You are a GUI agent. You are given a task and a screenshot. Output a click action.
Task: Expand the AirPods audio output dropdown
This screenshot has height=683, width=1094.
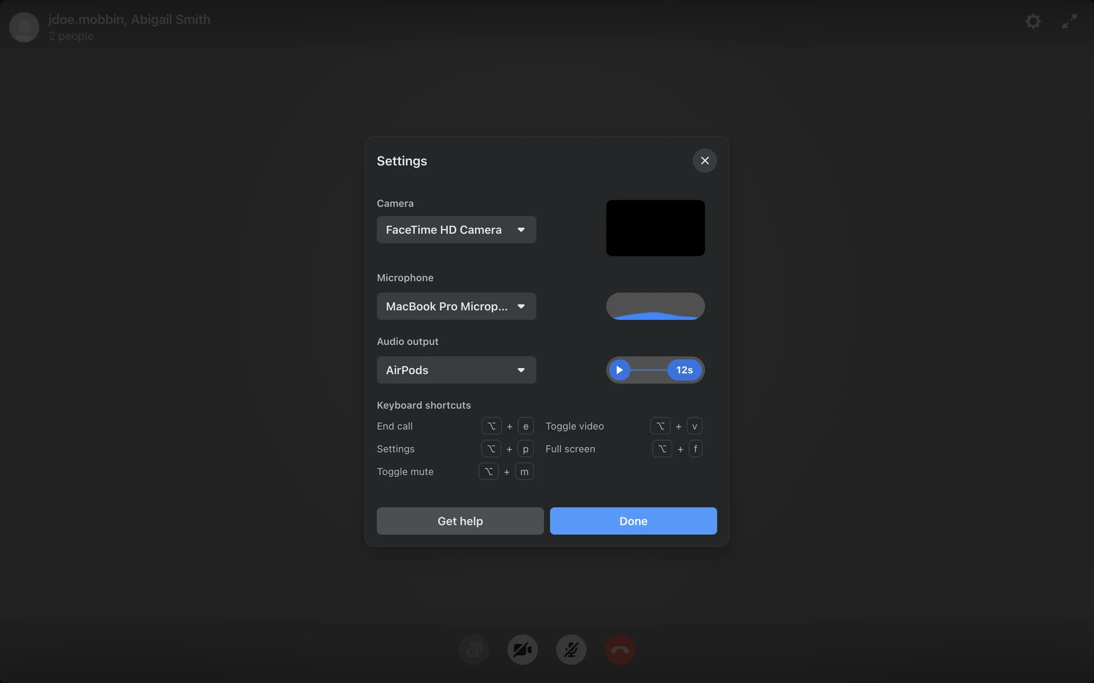click(456, 370)
